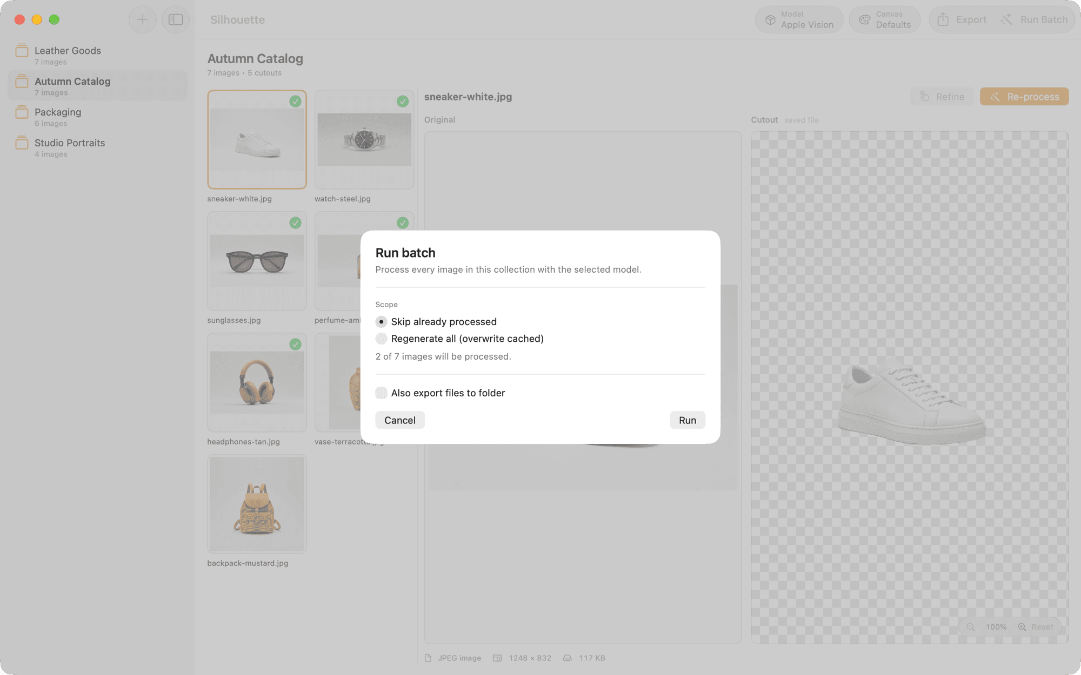Viewport: 1081px width, 675px height.
Task: Click the Export share icon
Action: click(943, 19)
